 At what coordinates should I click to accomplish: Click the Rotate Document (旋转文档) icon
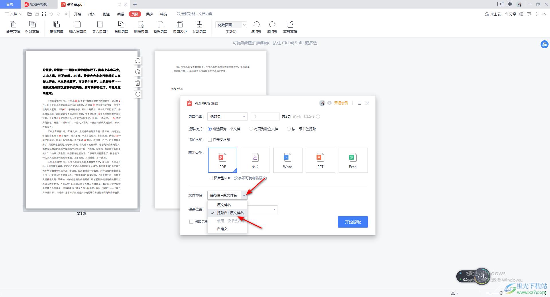coord(290,27)
